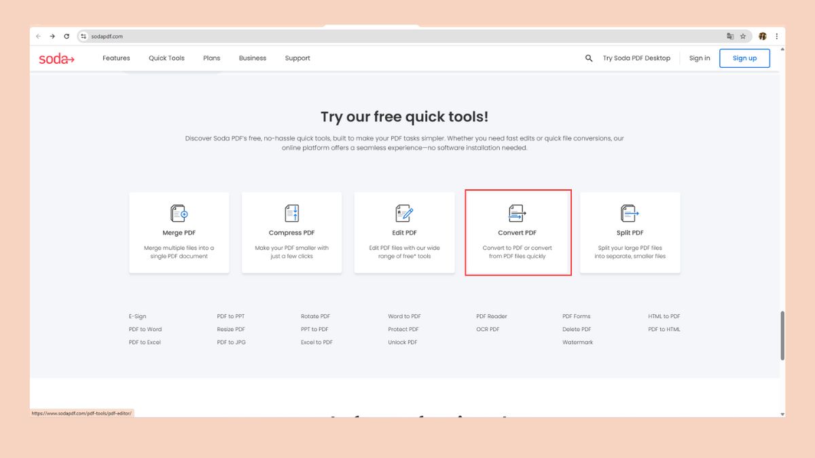Open the OCR PDF link
The image size is (815, 458).
[488, 329]
